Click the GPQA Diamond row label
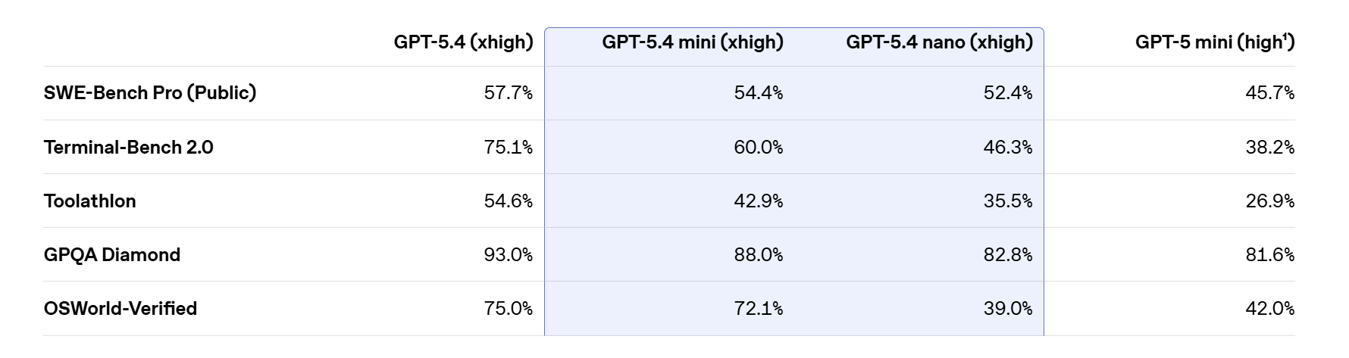This screenshot has height=358, width=1349. click(x=112, y=255)
